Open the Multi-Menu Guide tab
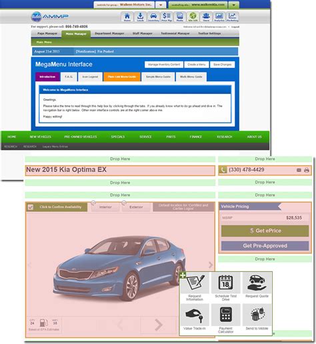316x344 pixels. (x=191, y=77)
